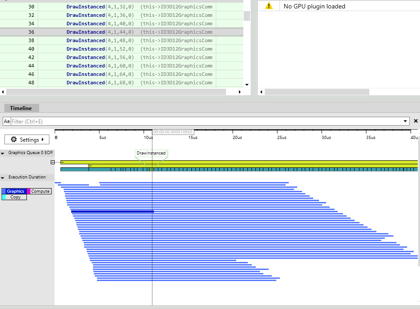Collapse the Execution Duration section
Image resolution: width=420 pixels, height=309 pixels.
click(x=3, y=178)
